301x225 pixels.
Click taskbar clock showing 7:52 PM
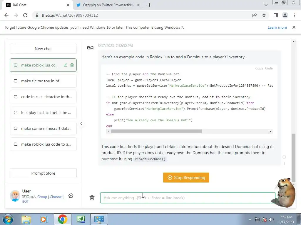286,219
